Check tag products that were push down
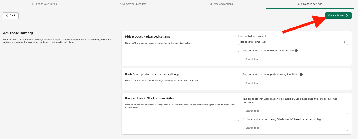The image size is (358, 139). tap(240, 75)
